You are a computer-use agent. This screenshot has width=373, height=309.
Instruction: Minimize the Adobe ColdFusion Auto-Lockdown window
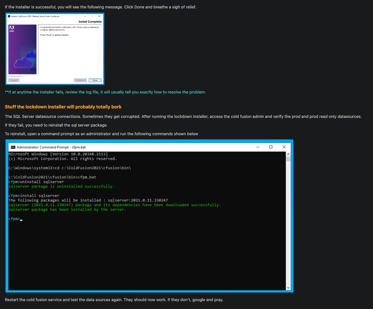(85, 16)
